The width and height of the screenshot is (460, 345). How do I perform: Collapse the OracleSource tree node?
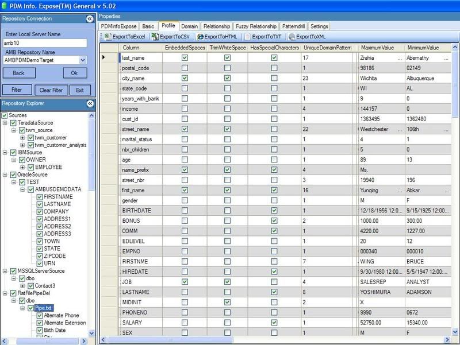(5, 175)
